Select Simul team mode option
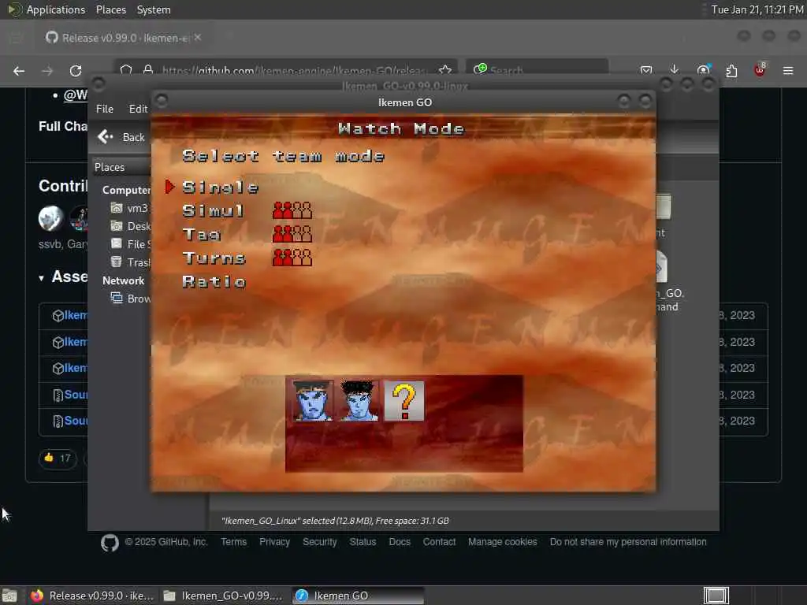The height and width of the screenshot is (605, 807). [x=213, y=211]
